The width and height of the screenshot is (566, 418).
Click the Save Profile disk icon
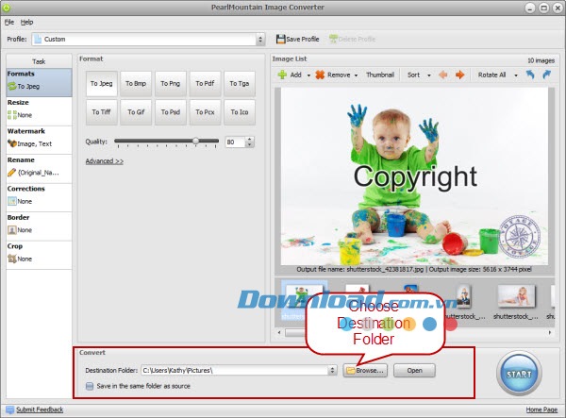pyautogui.click(x=280, y=39)
